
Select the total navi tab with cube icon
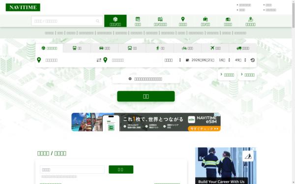[x=49, y=48]
